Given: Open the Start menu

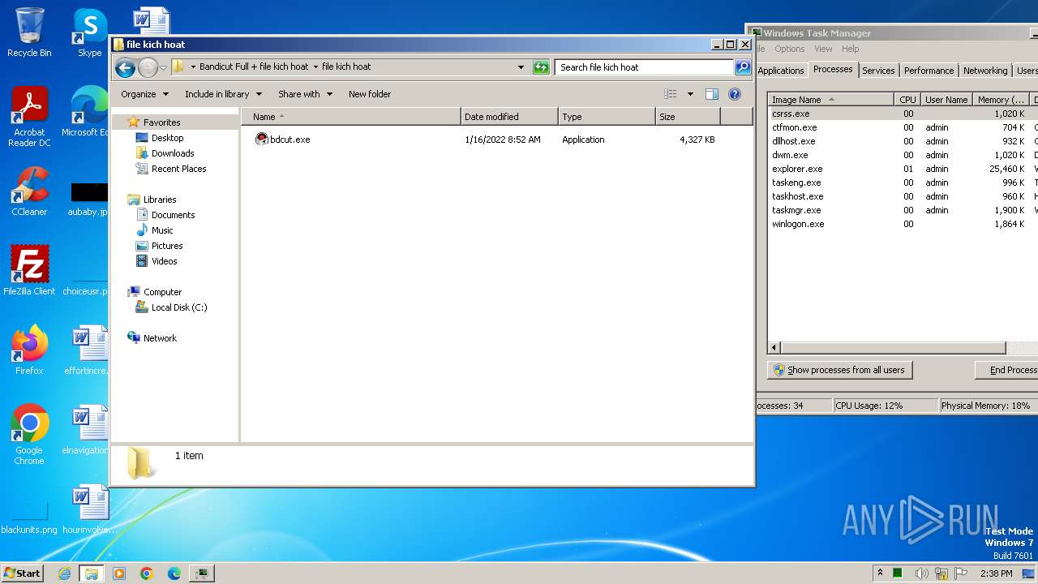Looking at the screenshot, I should point(22,573).
